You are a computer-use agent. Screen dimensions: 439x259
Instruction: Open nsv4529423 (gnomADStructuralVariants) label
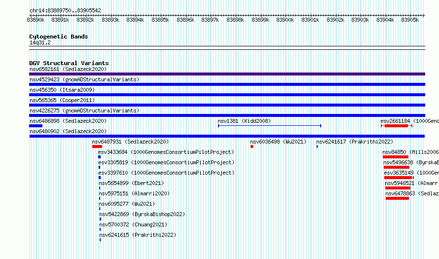84,79
